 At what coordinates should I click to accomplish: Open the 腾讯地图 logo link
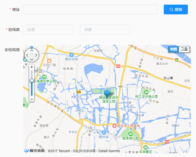tap(34, 150)
